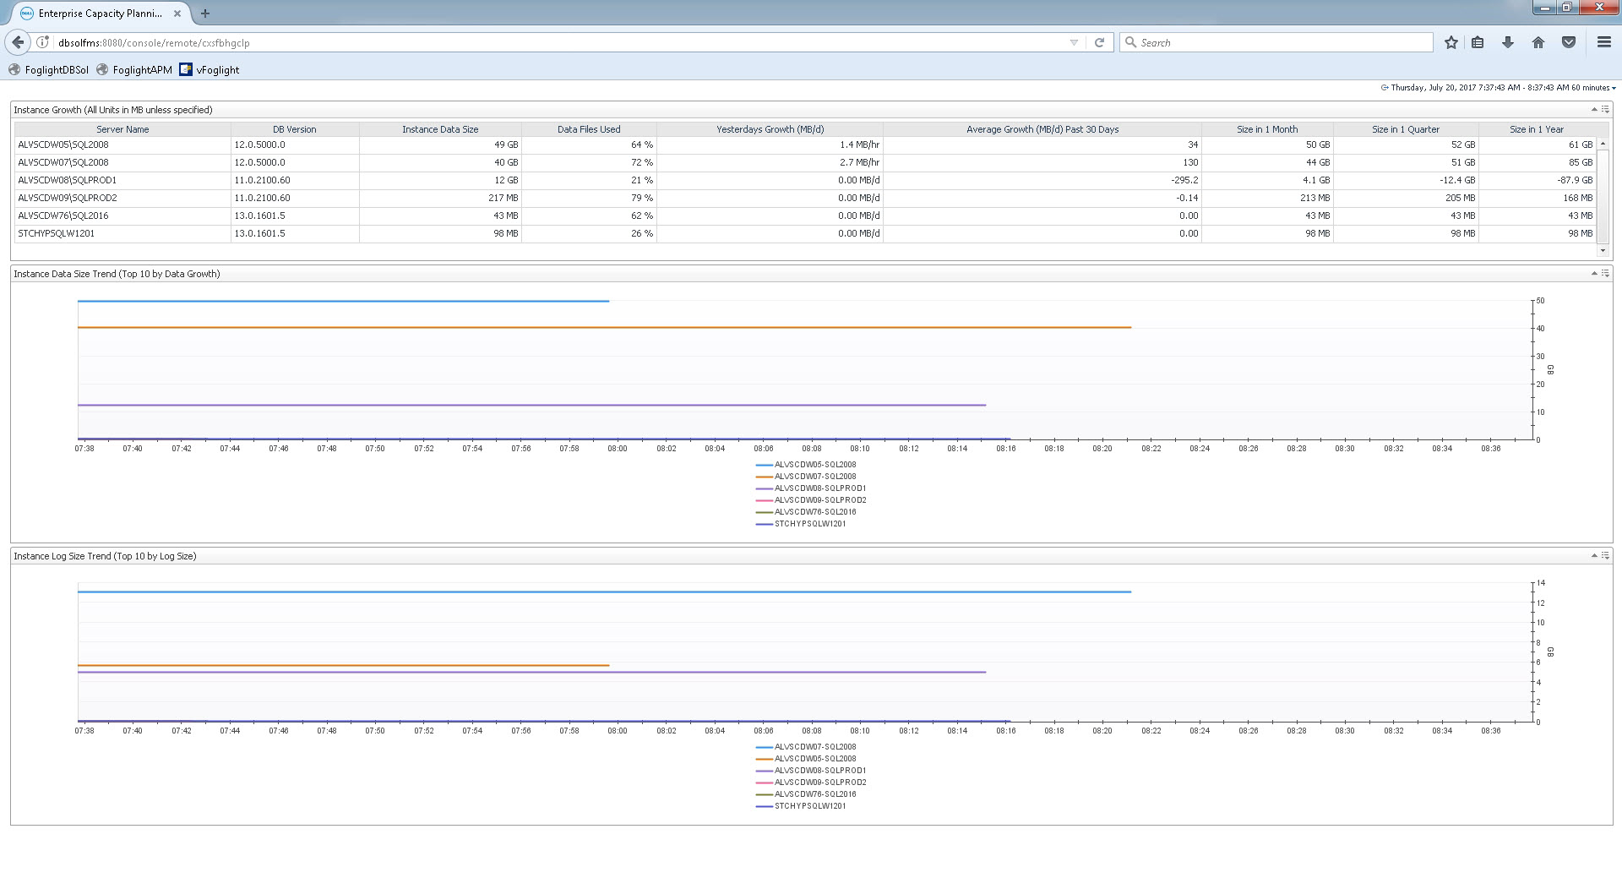Image resolution: width=1622 pixels, height=878 pixels.
Task: Show URL history dropdown in address bar
Action: (1074, 42)
